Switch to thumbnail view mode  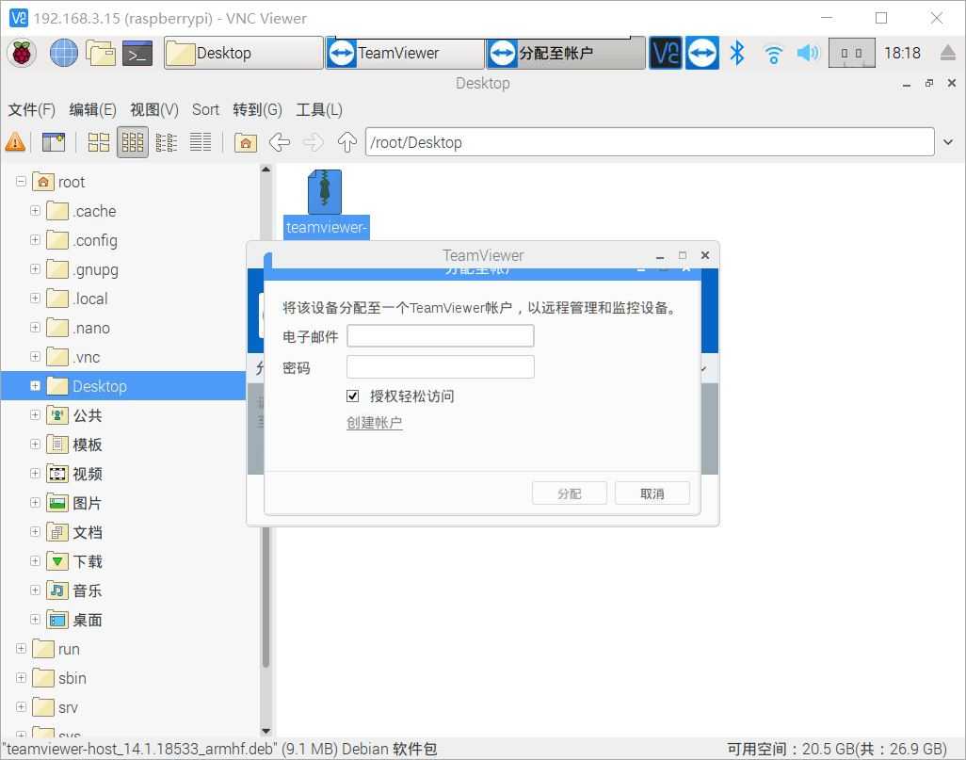pyautogui.click(x=133, y=142)
